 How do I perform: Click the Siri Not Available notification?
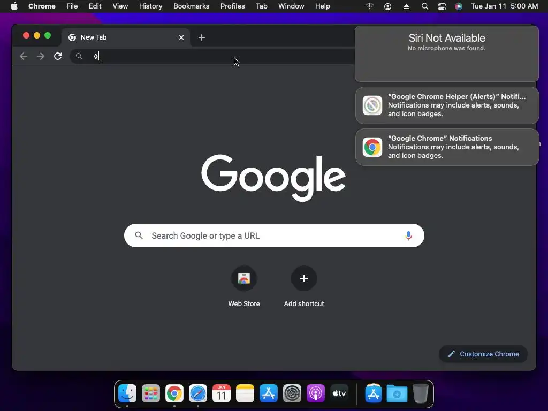[x=447, y=54]
